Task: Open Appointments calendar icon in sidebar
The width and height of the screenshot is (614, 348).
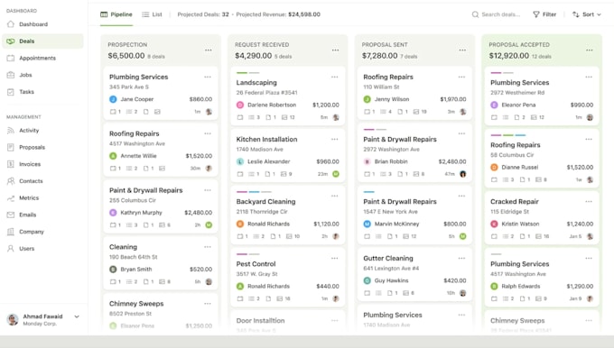Action: [x=11, y=58]
